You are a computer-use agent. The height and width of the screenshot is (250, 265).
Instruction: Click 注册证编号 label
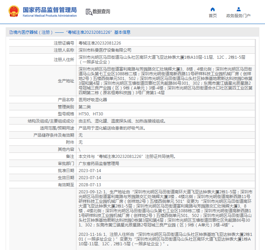(x=64, y=43)
